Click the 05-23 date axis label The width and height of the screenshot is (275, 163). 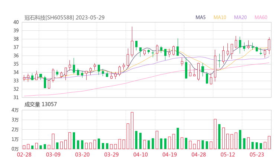click(257, 154)
